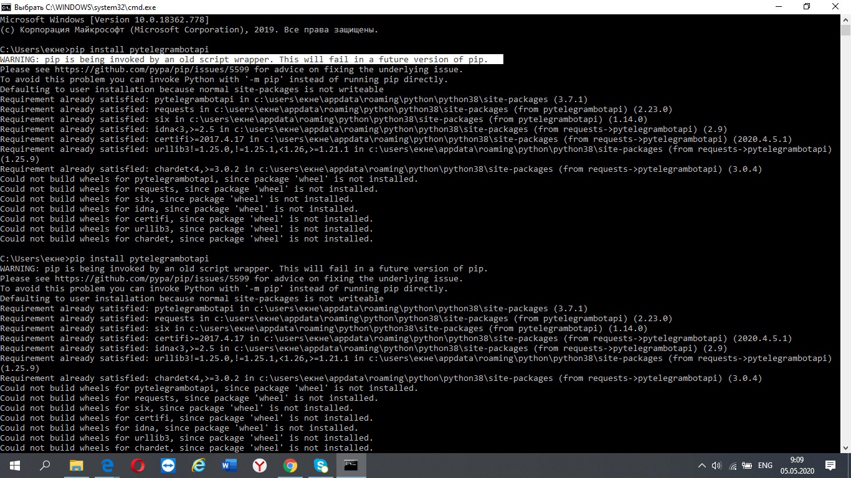Screen dimensions: 851x478
Task: Click the Microsoft Corporation copyright line
Action: point(189,30)
